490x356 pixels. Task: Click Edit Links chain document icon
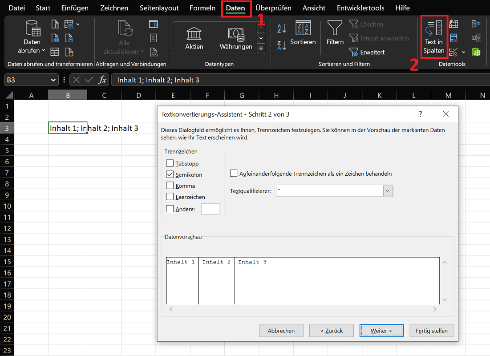click(x=154, y=52)
